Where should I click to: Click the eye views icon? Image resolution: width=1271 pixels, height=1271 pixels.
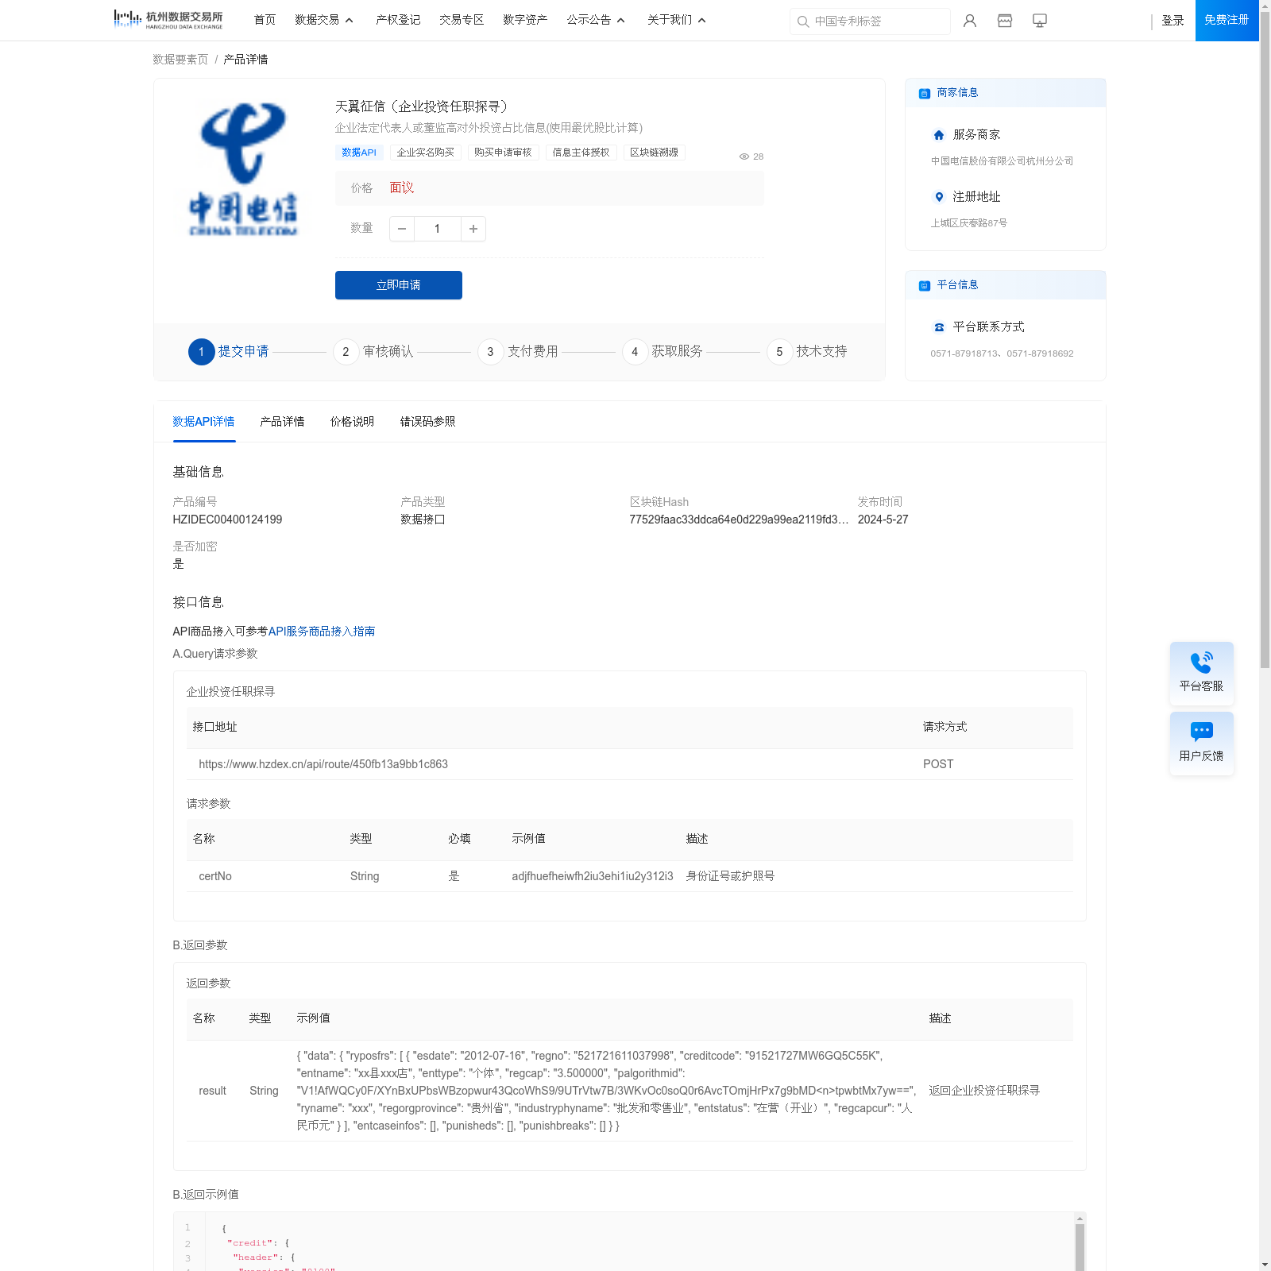pos(744,156)
